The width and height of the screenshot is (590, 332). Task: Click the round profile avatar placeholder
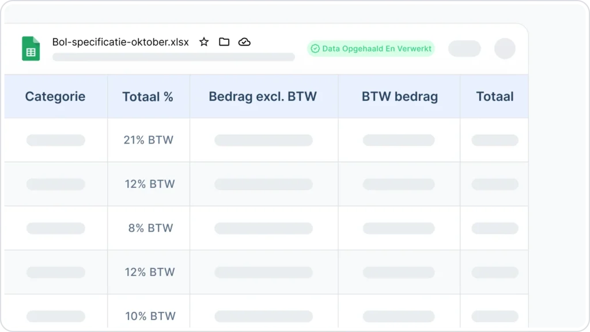coord(505,48)
